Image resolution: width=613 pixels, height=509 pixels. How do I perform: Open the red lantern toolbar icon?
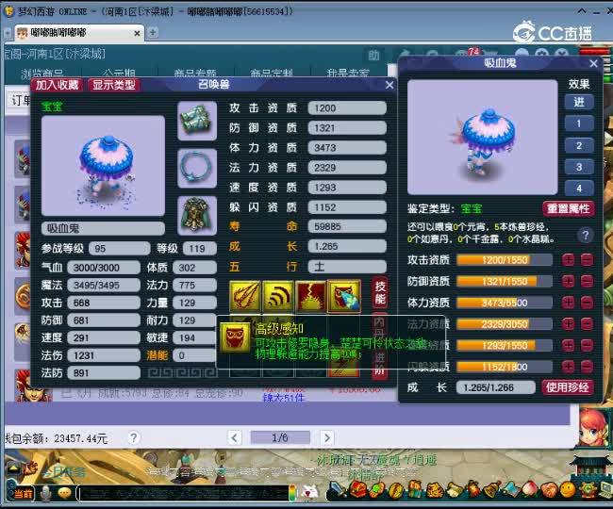(473, 490)
